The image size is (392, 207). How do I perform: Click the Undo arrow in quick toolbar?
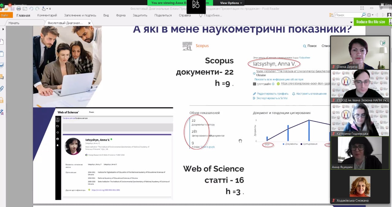coord(31,9)
